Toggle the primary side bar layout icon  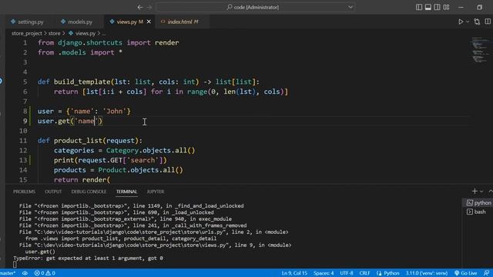click(x=419, y=7)
